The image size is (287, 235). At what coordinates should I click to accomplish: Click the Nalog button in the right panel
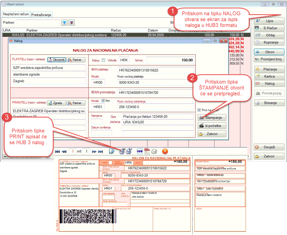coord(269,83)
